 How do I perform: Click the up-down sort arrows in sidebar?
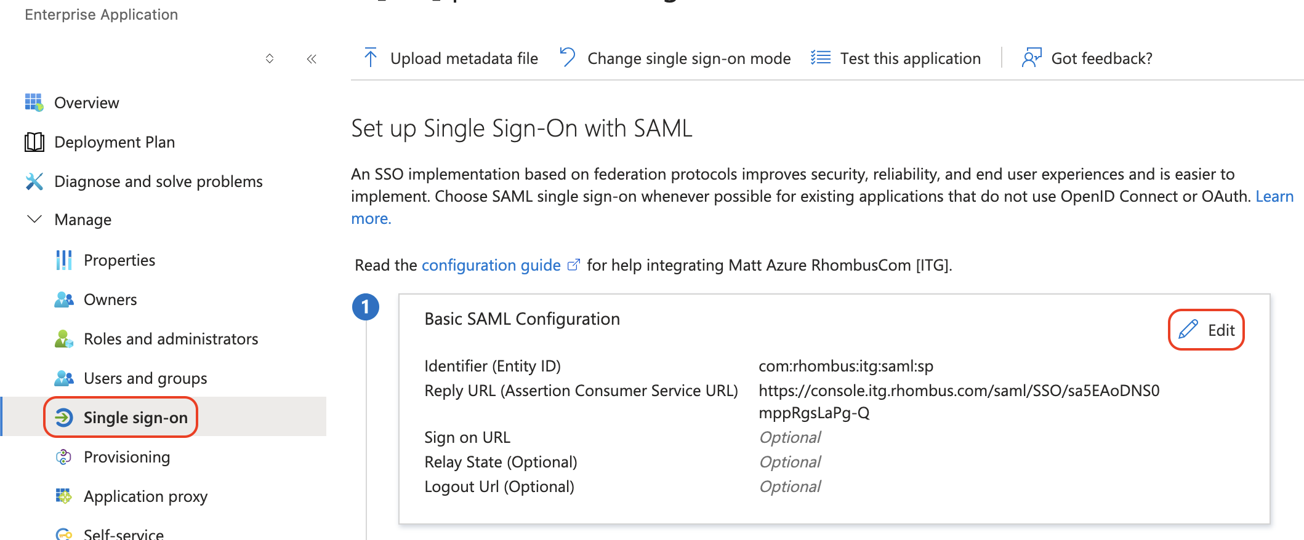270,58
